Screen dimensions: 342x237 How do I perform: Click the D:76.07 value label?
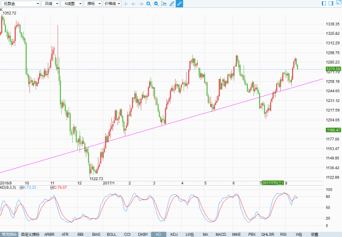60,188
